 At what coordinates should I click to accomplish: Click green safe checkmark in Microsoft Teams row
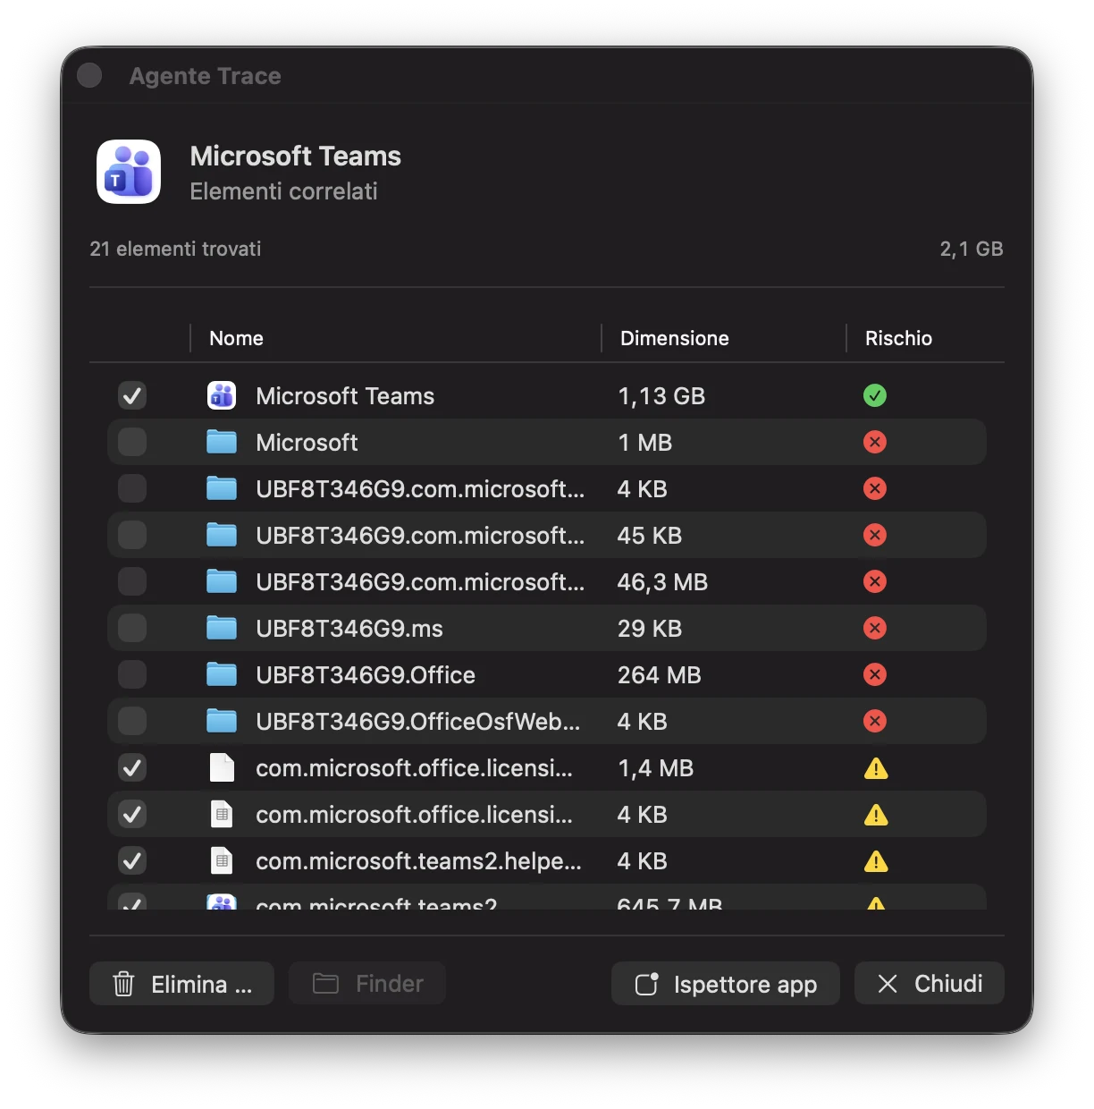coord(875,395)
